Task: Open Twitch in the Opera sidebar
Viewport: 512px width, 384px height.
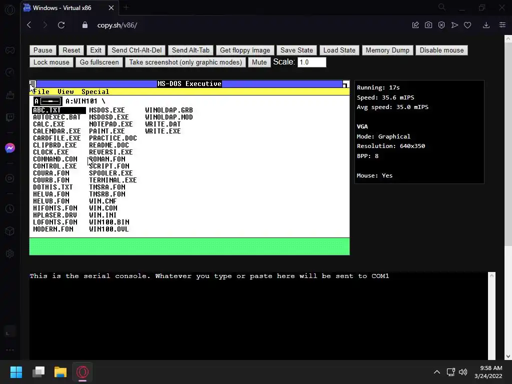Action: [10, 117]
